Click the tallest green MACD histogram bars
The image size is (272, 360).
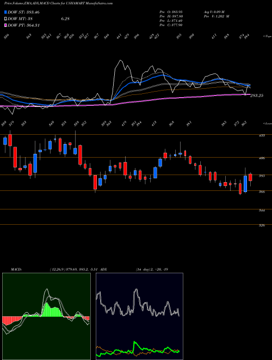(x=47, y=309)
